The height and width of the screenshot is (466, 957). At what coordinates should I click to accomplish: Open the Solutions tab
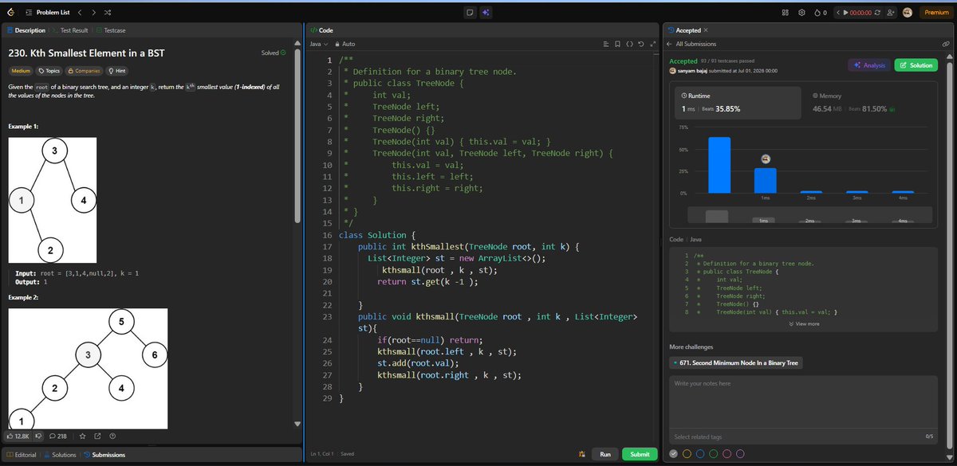(x=60, y=455)
